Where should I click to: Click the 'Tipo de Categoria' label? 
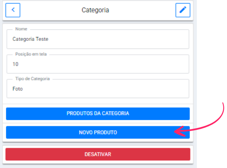tap(32, 79)
